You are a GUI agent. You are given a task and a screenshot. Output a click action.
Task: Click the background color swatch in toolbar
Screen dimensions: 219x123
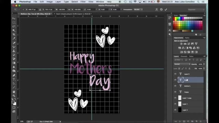[x=15, y=104]
